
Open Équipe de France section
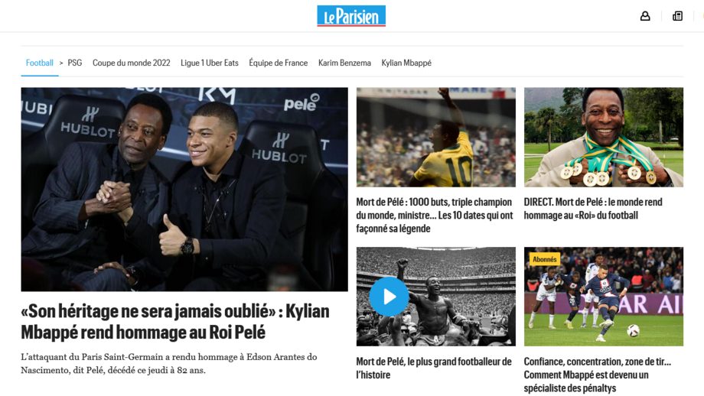pyautogui.click(x=279, y=63)
